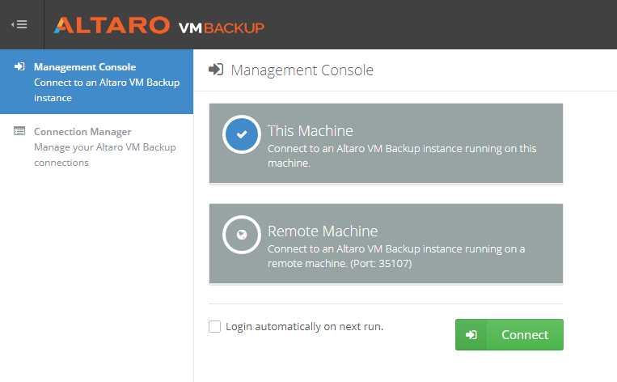Click the Remote Machine option panel title
The height and width of the screenshot is (382, 617).
pos(323,231)
